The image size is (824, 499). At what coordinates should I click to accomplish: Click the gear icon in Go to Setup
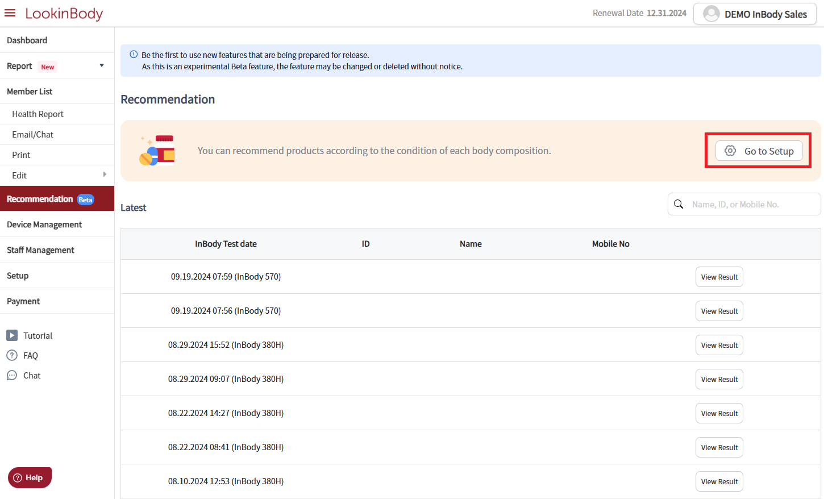730,151
